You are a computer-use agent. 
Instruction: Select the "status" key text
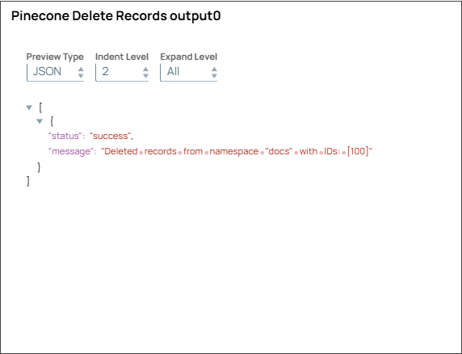tap(65, 136)
